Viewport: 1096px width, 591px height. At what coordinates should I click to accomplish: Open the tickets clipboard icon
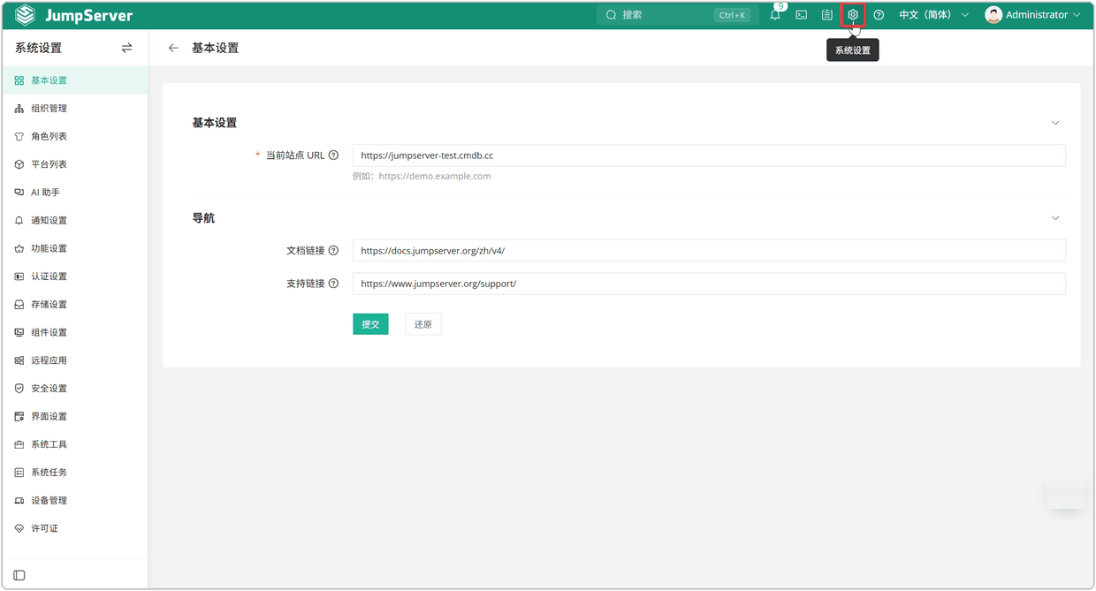827,15
